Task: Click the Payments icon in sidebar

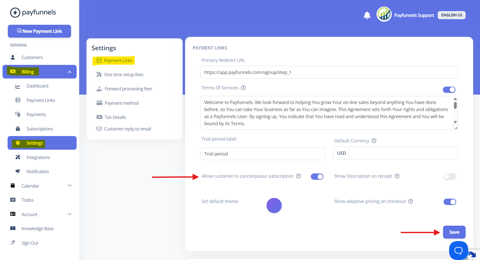Action: [18, 114]
